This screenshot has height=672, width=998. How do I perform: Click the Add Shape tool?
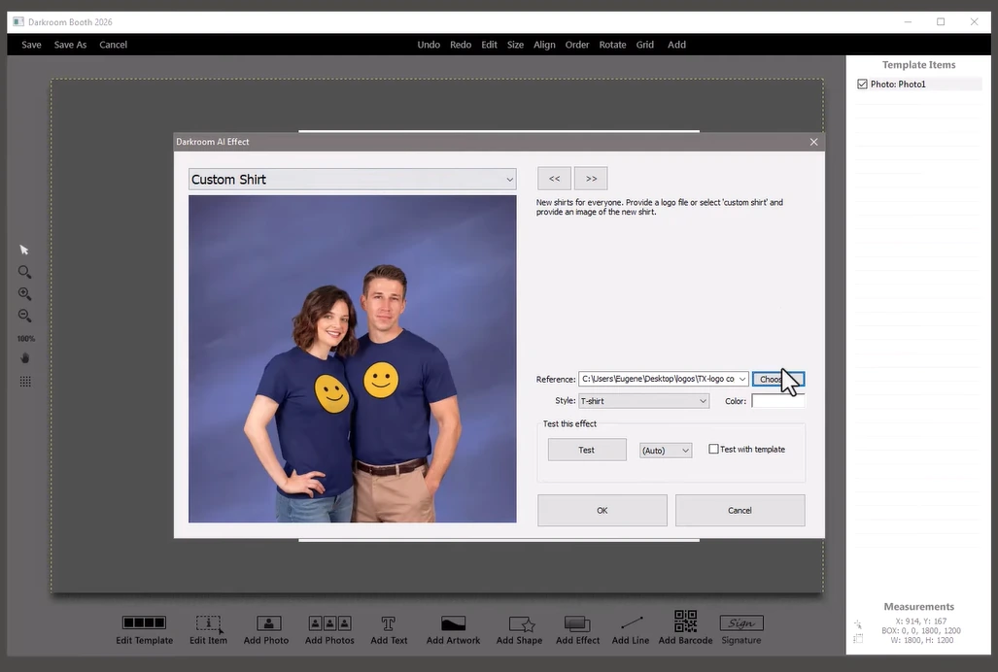pyautogui.click(x=519, y=629)
